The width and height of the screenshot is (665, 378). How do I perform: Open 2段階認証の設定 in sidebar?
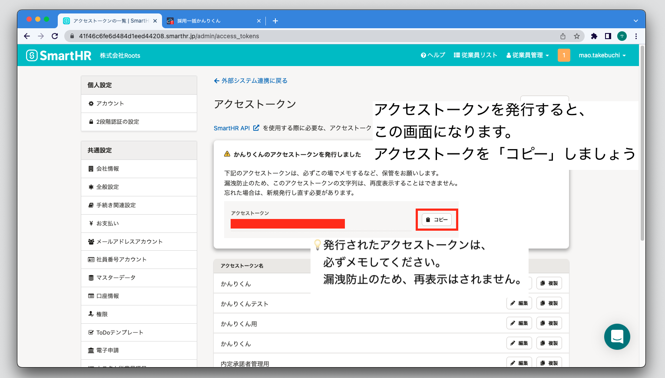pyautogui.click(x=139, y=122)
